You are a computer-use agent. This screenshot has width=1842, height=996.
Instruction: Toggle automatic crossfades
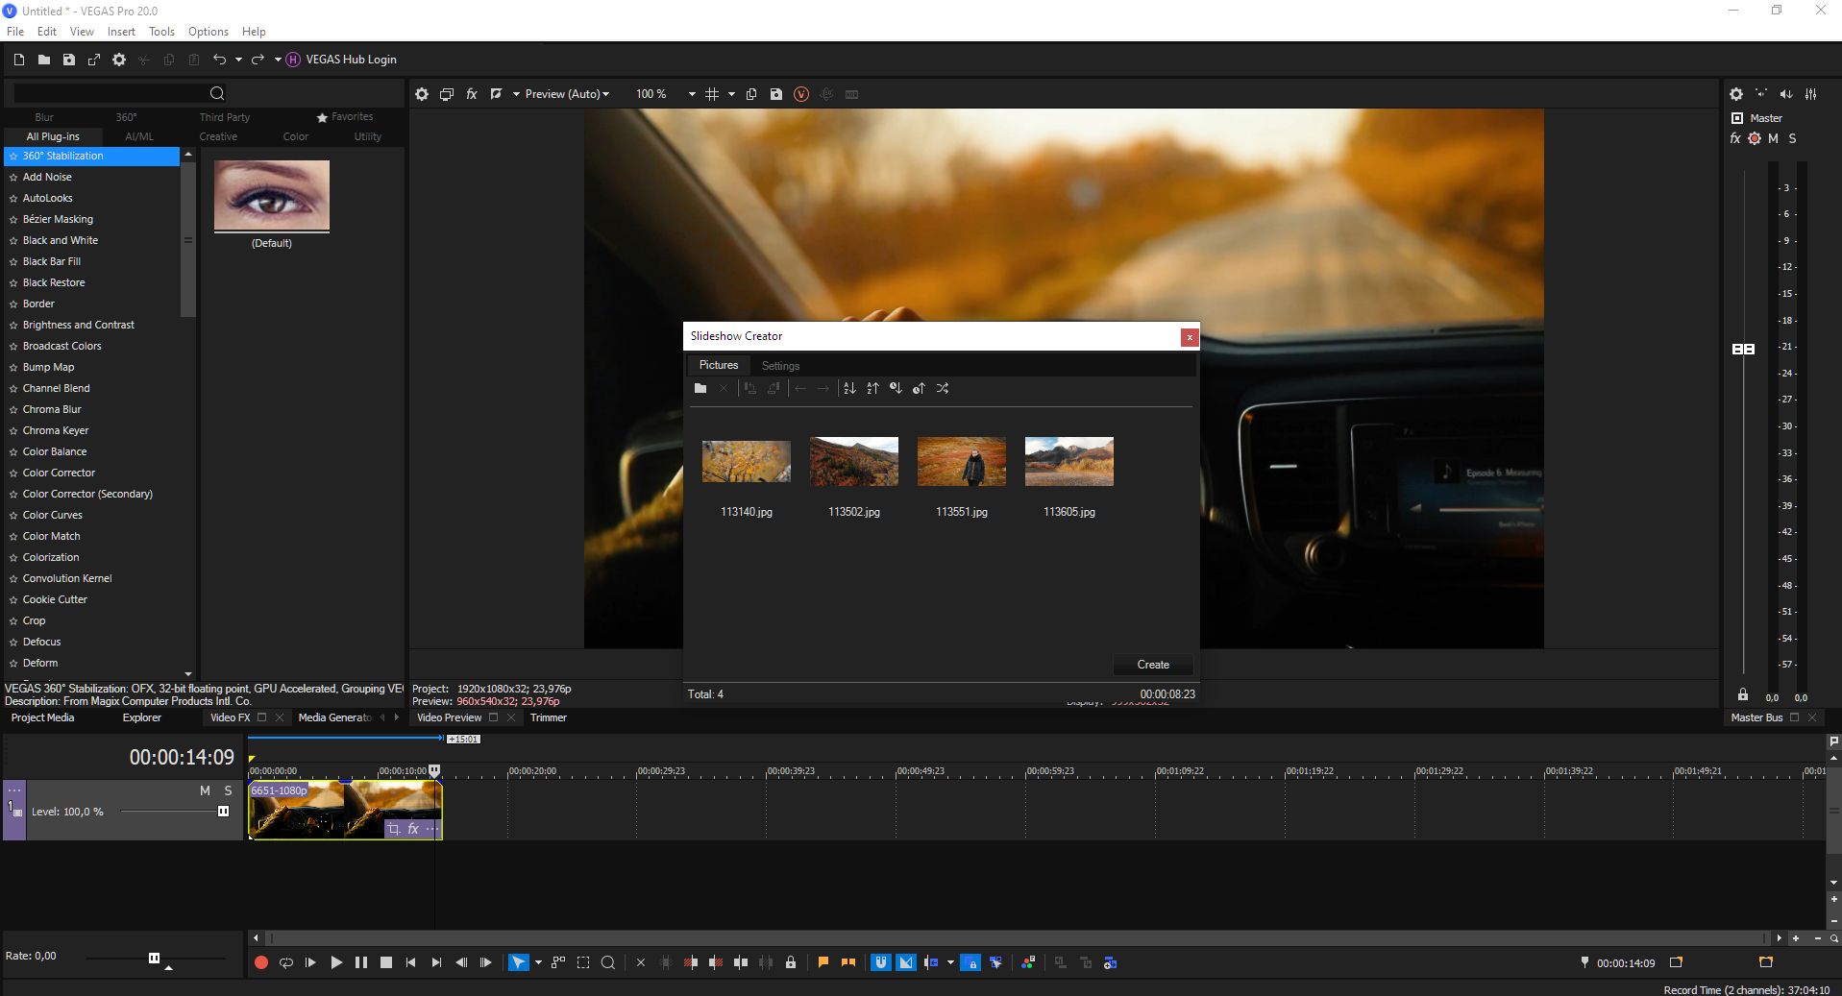(906, 962)
